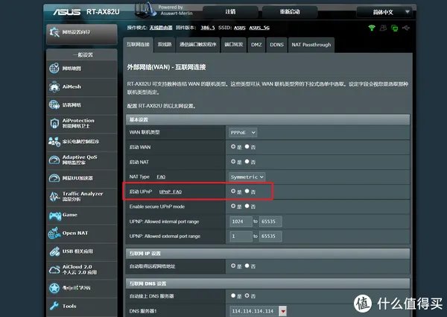The image size is (447, 317).
Task: Open the ASUS SSID link
Action: coord(239,28)
